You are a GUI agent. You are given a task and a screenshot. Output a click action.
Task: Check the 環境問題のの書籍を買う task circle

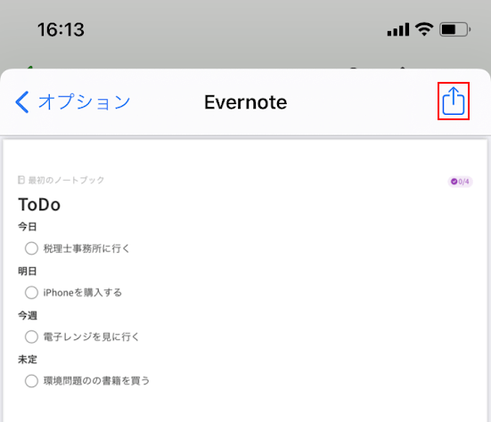31,381
